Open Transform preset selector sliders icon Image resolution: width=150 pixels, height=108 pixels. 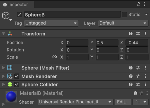pos(138,34)
